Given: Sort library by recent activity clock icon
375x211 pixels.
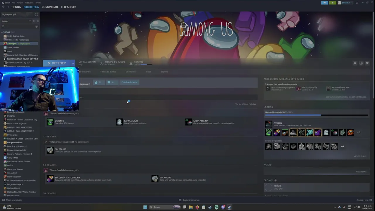Looking at the screenshot, I should click(34, 21).
